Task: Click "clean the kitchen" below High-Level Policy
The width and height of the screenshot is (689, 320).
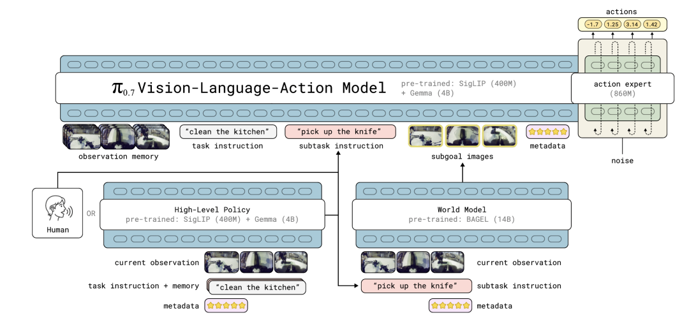Action: pyautogui.click(x=257, y=287)
